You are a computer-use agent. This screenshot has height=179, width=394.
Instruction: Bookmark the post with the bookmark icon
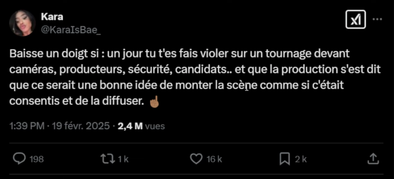coord(285,159)
